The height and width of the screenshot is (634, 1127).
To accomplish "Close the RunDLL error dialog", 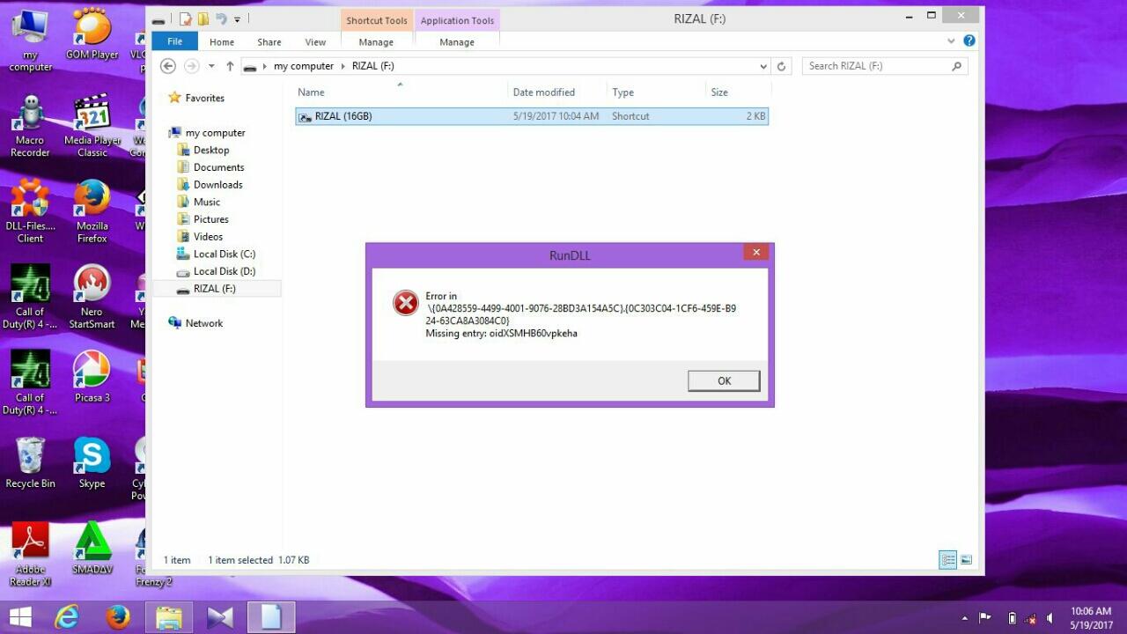I will click(x=755, y=253).
